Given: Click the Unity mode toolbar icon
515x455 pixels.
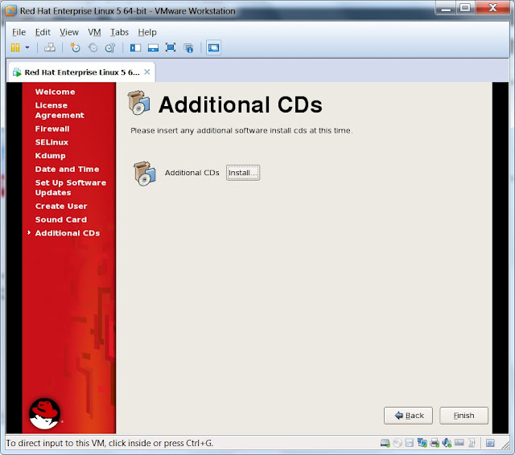Looking at the screenshot, I should 188,48.
